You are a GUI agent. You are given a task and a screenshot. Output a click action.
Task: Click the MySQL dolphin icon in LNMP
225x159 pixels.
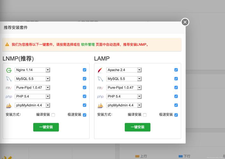pos(9,79)
